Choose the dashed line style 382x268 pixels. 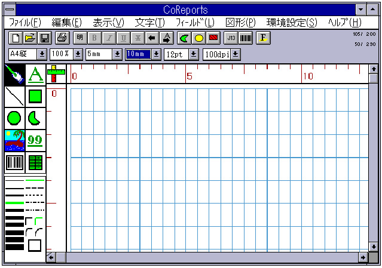(35, 188)
